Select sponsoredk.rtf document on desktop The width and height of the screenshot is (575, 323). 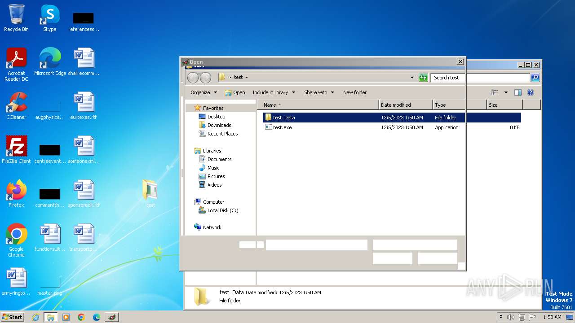[x=84, y=194]
